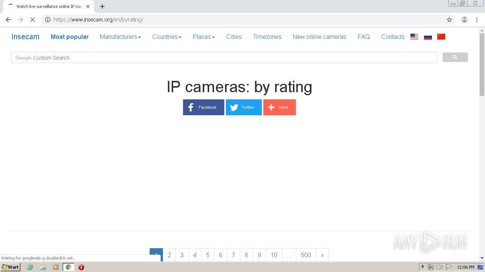Click the show desktop tray button

coord(480,267)
